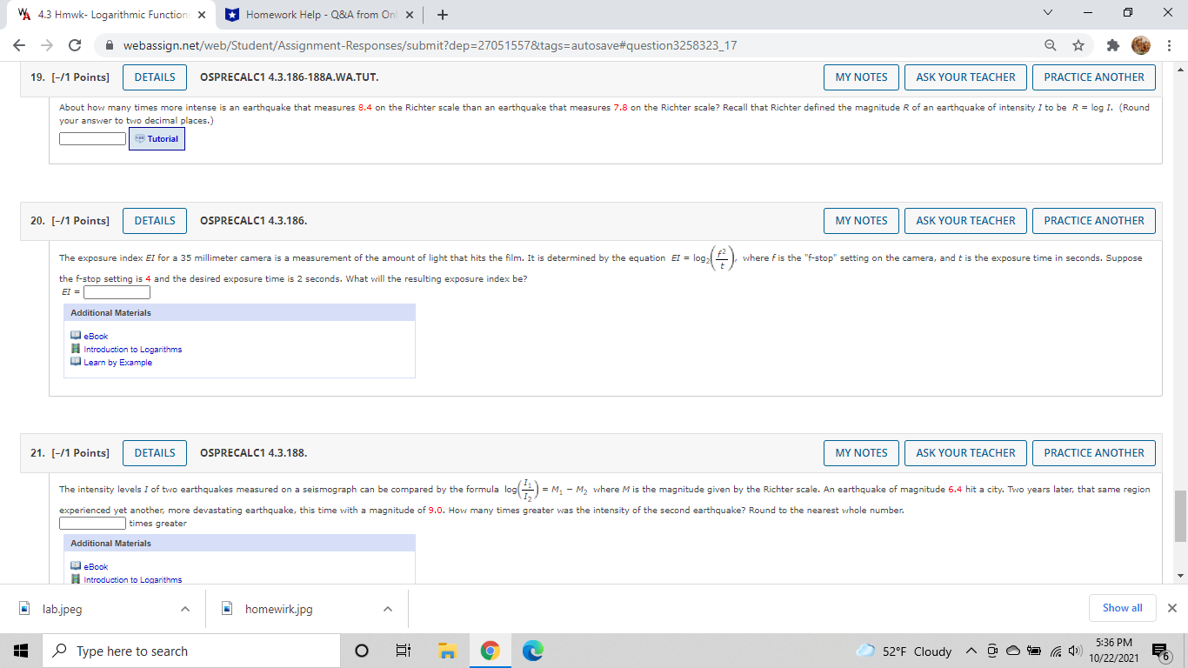Expand the lab.jpeg download options chevron
This screenshot has width=1188, height=668.
coord(184,609)
